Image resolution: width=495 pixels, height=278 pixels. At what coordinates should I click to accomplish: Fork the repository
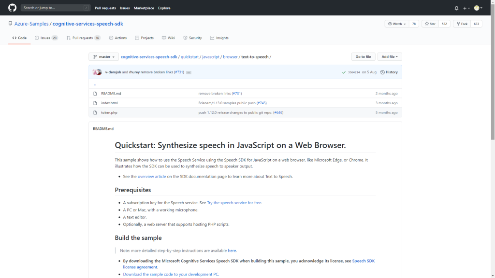pos(462,24)
